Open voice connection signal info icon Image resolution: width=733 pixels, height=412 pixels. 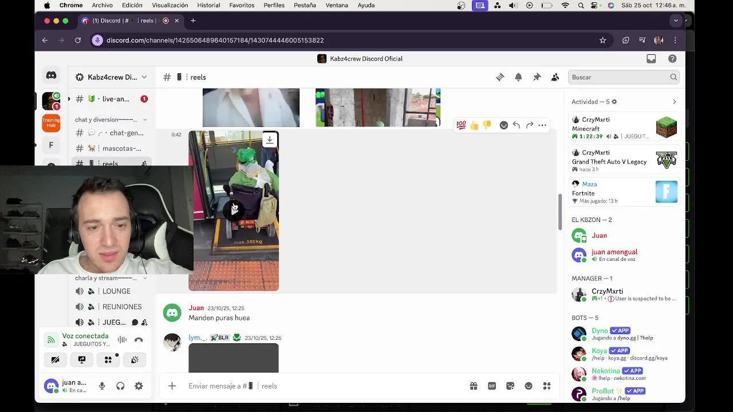point(51,340)
